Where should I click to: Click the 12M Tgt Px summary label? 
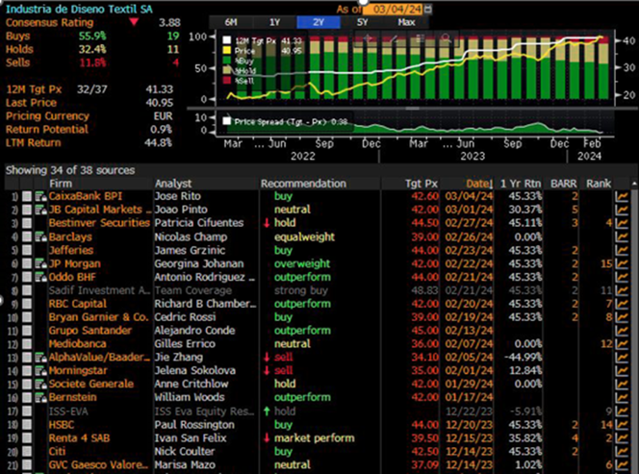[x=35, y=89]
